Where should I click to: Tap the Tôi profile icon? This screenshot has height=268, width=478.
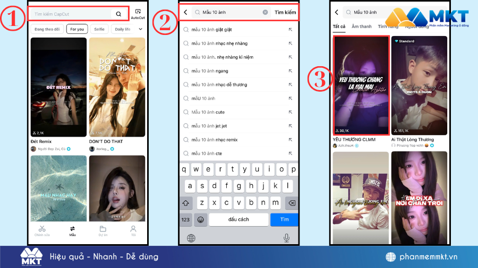click(x=133, y=228)
